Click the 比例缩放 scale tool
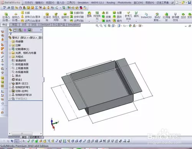Viewport: 192px width, 149px height. tap(166, 17)
